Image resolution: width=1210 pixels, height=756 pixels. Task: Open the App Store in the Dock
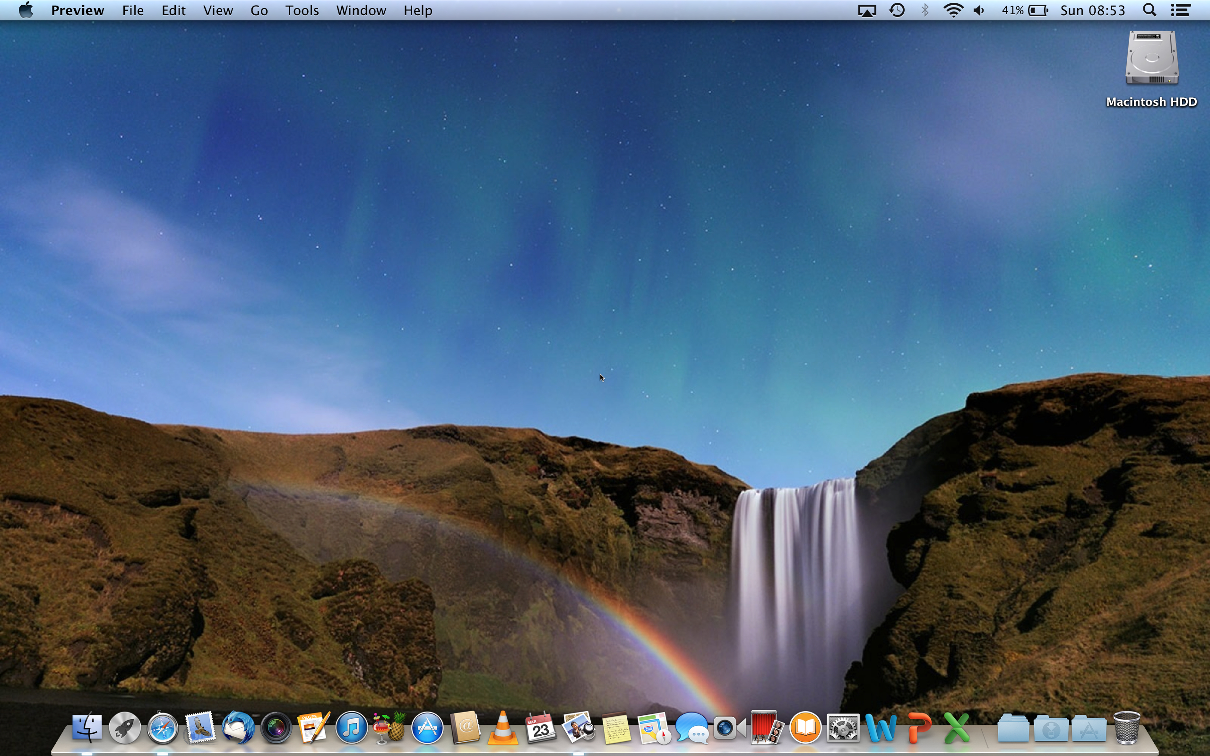coord(427,728)
